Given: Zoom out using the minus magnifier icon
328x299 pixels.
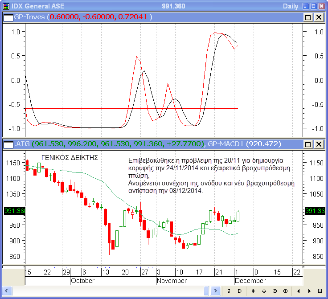Looking at the screenshot, I should [x=275, y=291].
